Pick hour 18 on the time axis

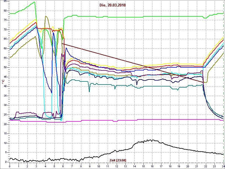170,166
